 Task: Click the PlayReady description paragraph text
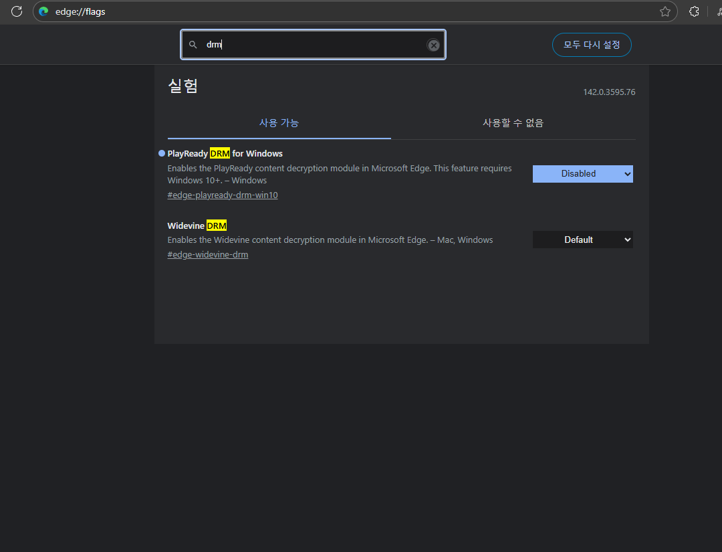[340, 174]
